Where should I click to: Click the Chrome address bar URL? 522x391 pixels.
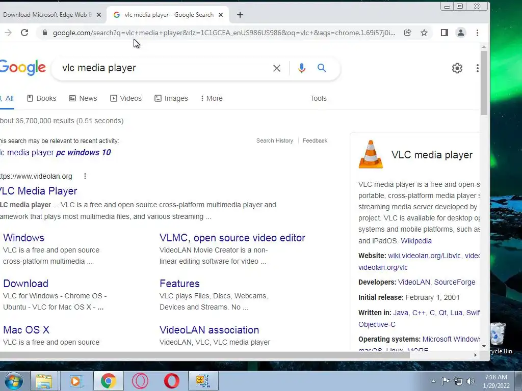(x=224, y=33)
